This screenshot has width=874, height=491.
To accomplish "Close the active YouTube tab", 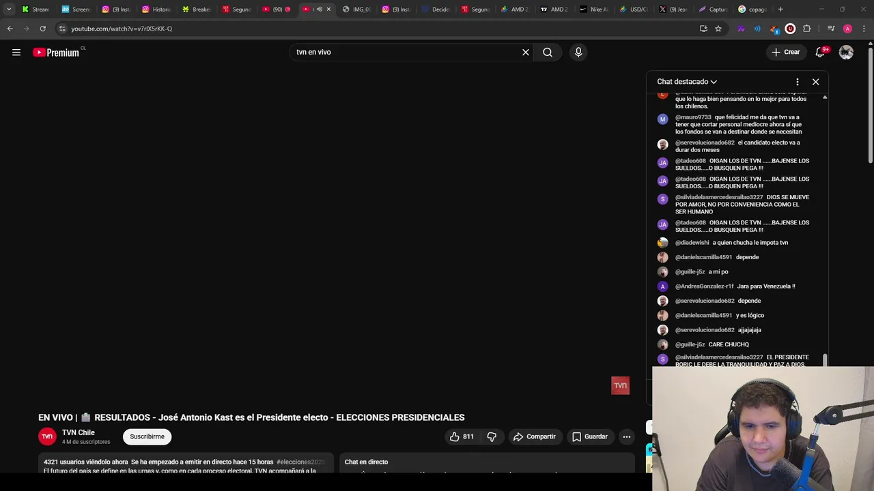I will (328, 10).
